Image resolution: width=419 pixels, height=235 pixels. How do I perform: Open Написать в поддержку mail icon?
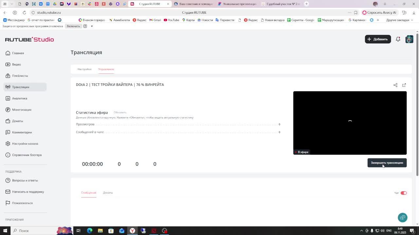point(8,192)
